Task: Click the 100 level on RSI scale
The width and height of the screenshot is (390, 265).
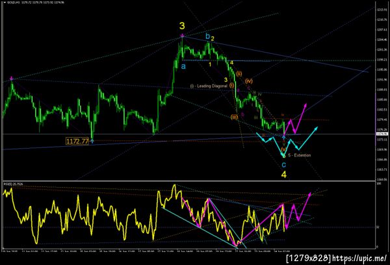Action: (378, 183)
